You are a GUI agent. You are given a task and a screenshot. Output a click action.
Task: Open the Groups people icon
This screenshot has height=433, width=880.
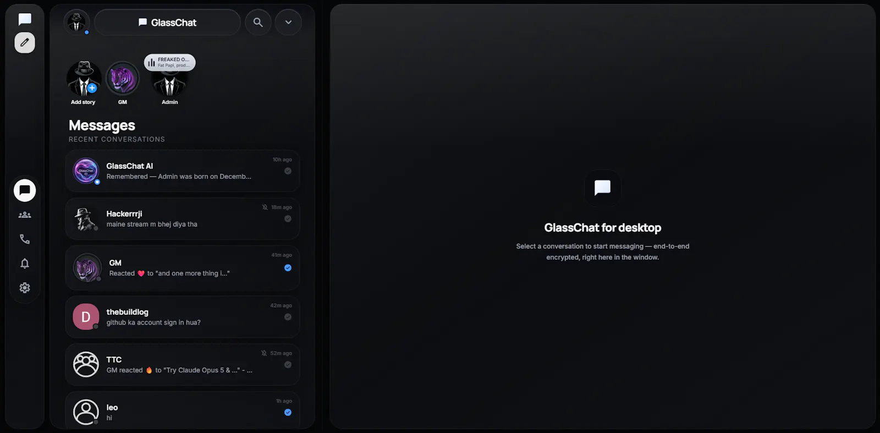click(x=25, y=215)
